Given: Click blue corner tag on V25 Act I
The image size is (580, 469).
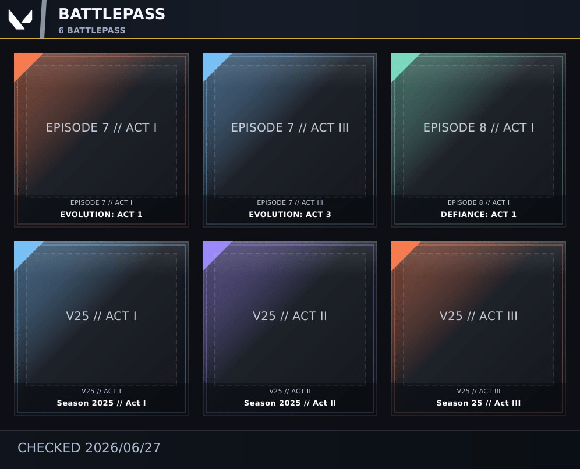Looking at the screenshot, I should point(24,251).
